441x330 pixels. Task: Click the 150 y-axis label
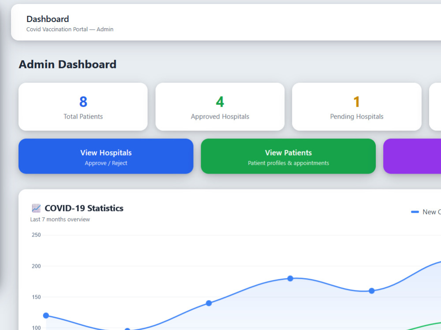[x=36, y=297]
